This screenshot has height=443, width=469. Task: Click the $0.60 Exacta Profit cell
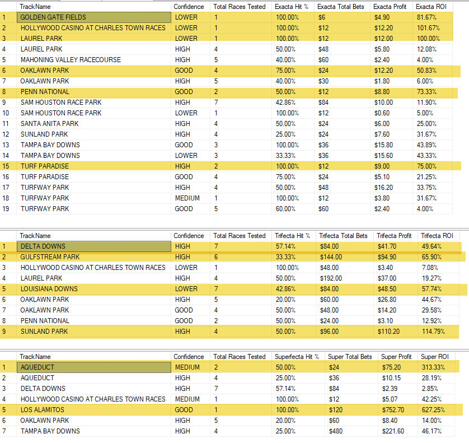pyautogui.click(x=391, y=113)
